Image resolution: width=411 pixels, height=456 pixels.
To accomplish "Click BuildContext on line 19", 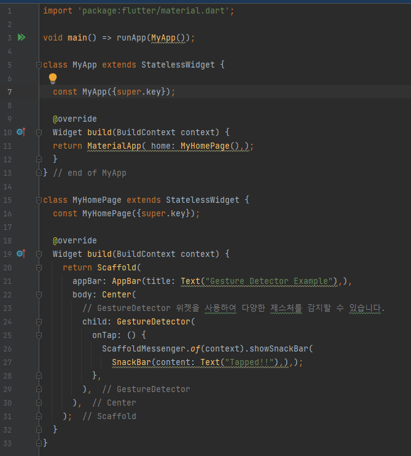I will point(146,254).
